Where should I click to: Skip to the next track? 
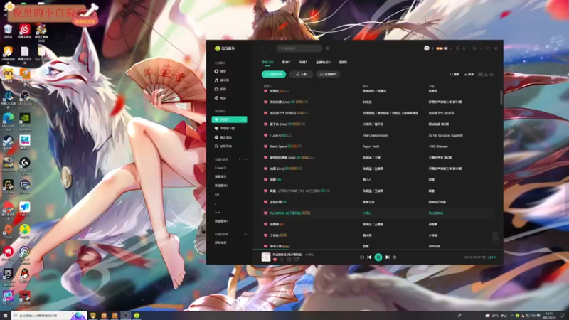(x=387, y=257)
